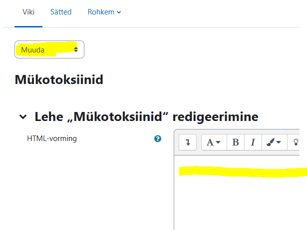The height and width of the screenshot is (230, 307).
Task: Open the Muuda selection dropdown
Action: tap(49, 49)
